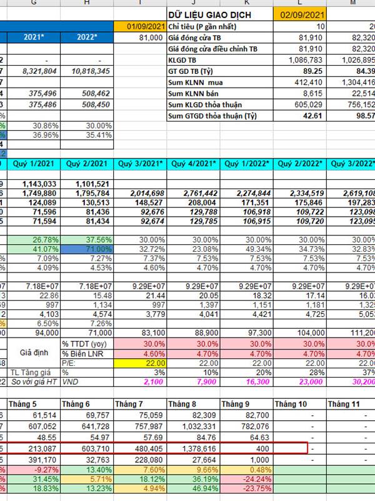375x501 pixels.
Task: Select the 'Tháng 6' header cell
Action: click(x=87, y=404)
